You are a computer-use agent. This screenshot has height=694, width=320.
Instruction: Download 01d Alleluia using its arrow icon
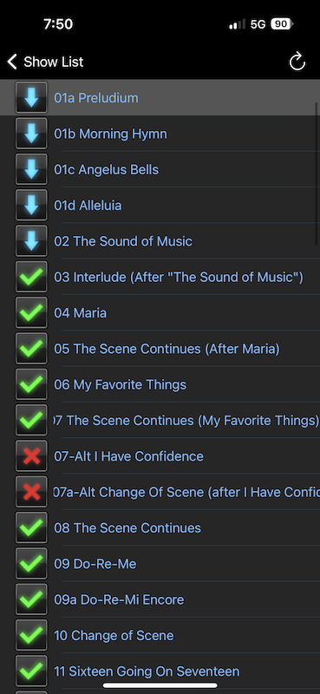tap(31, 206)
